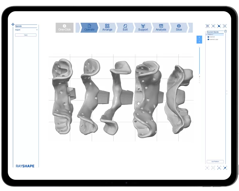Toggle the model.stl checkbox
Image resolution: width=239 pixels, height=191 pixels.
tap(208, 37)
